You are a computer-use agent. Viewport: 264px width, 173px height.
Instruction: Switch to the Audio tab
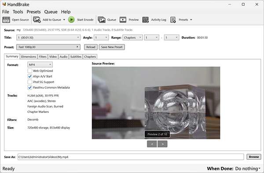tap(63, 56)
